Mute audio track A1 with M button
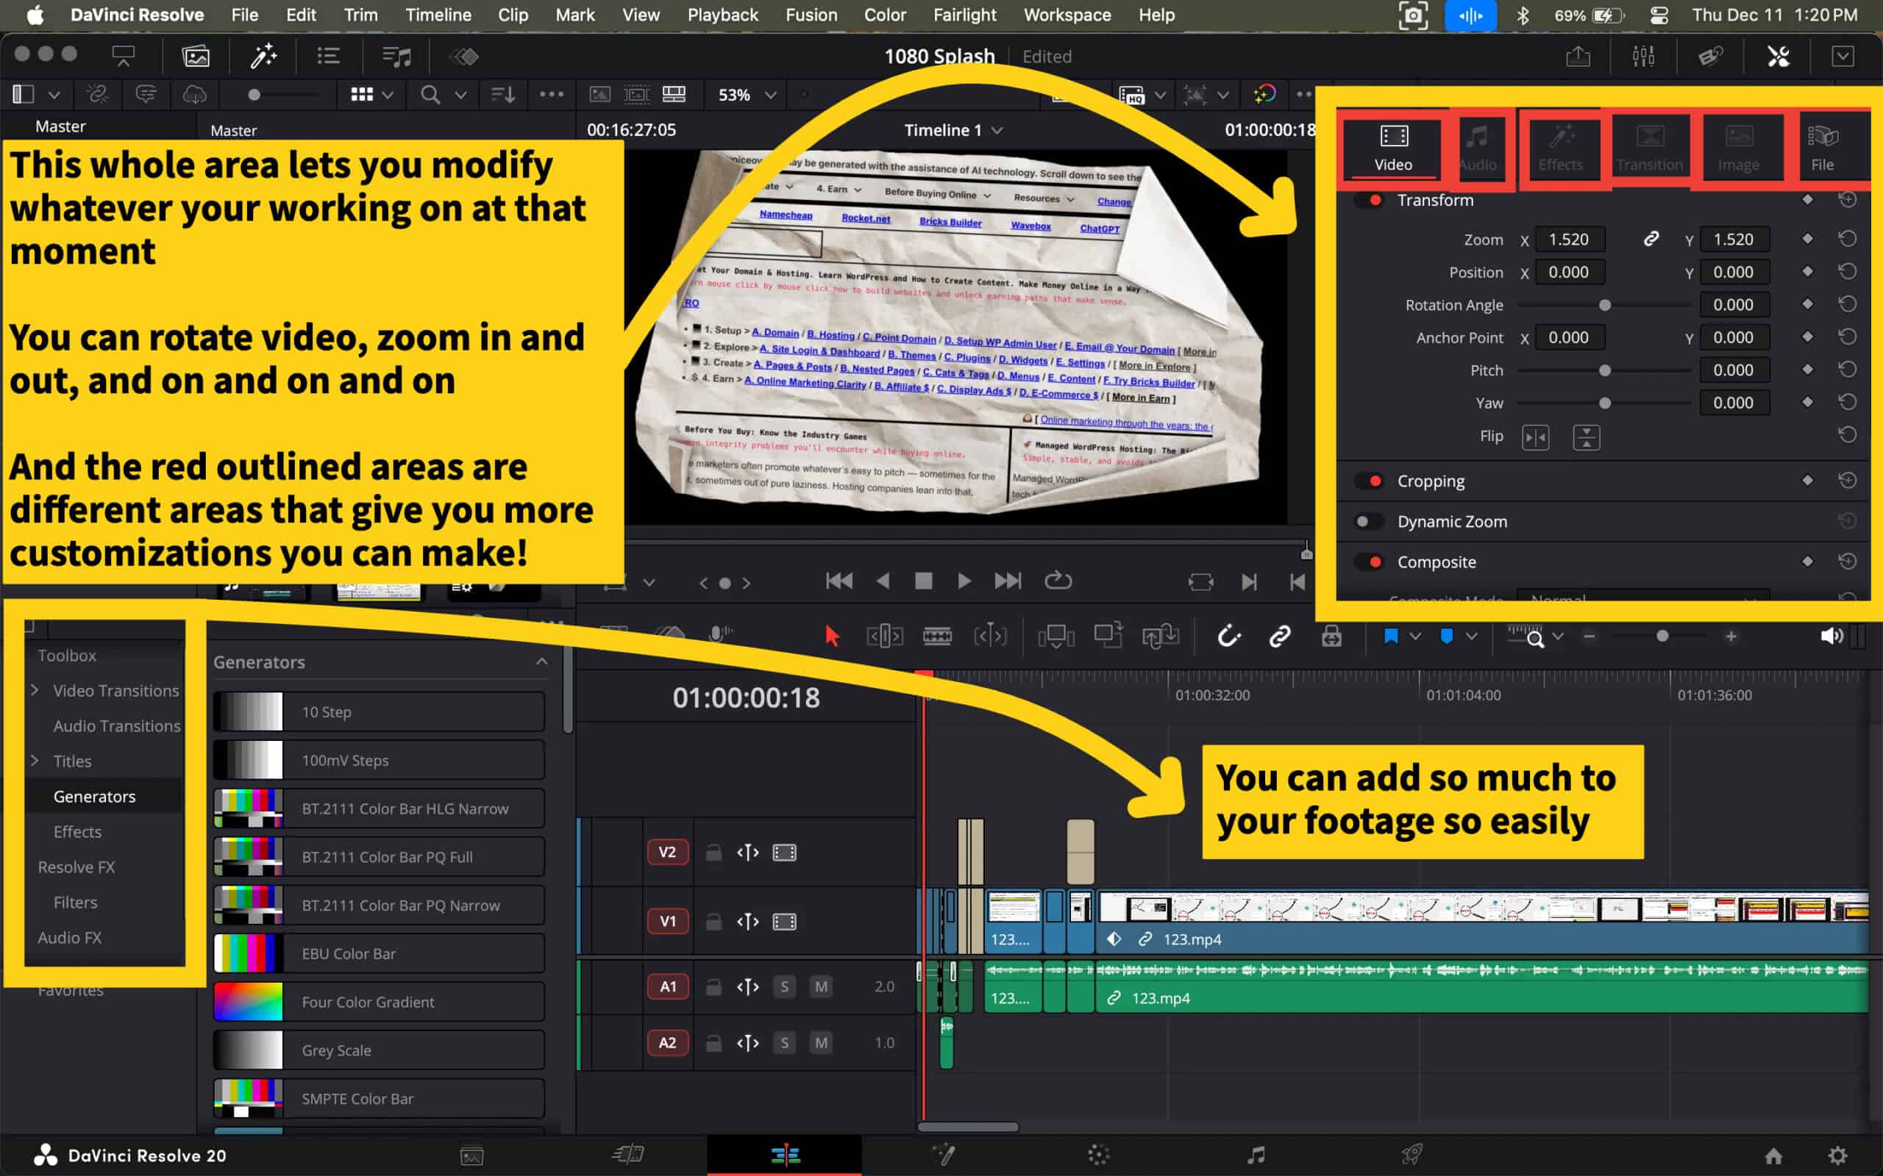The width and height of the screenshot is (1883, 1176). [821, 987]
